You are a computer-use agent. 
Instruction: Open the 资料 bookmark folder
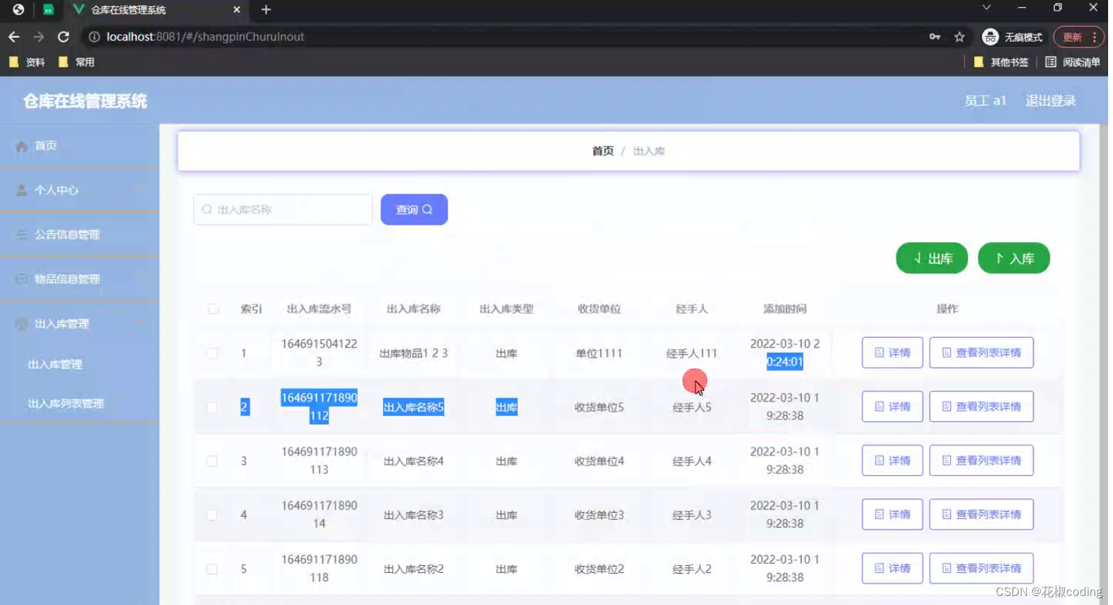27,62
